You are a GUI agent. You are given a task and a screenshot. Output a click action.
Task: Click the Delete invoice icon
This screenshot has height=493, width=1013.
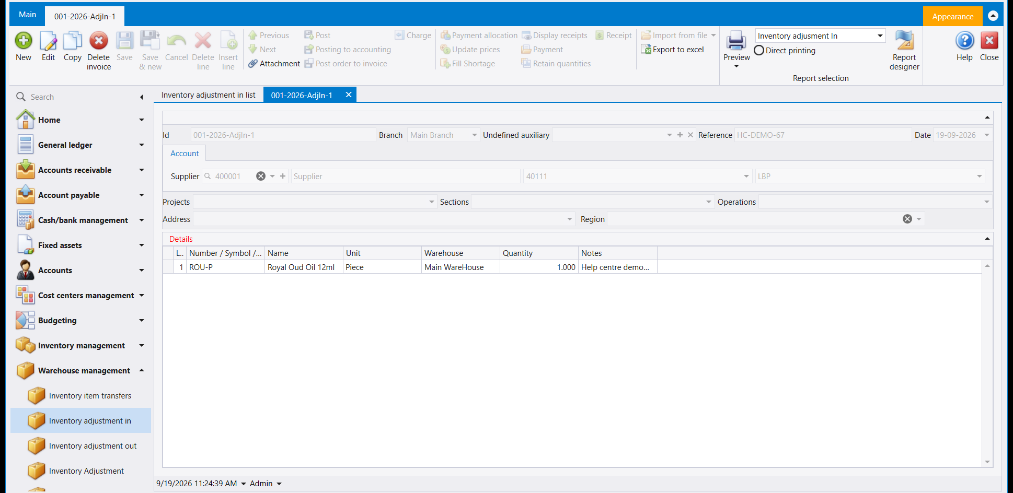coord(98,41)
